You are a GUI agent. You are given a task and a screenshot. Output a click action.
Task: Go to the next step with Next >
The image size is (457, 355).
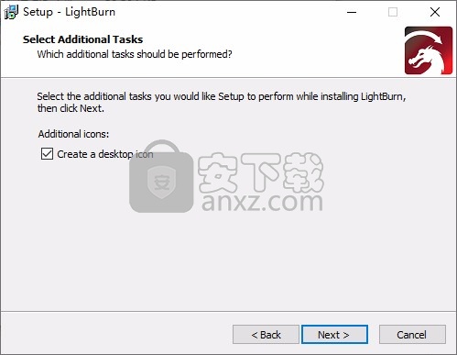point(334,335)
